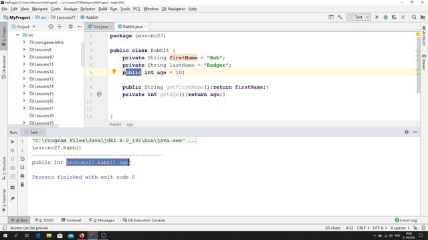Open the Analyze menu
Image resolution: width=428 pixels, height=240 pixels.
click(70, 9)
